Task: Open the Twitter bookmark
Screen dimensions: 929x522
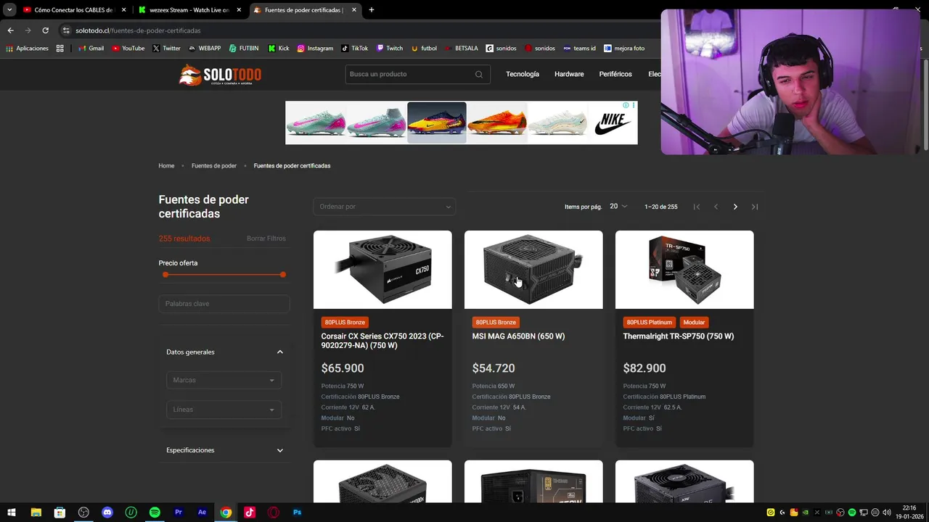Action: [x=166, y=49]
